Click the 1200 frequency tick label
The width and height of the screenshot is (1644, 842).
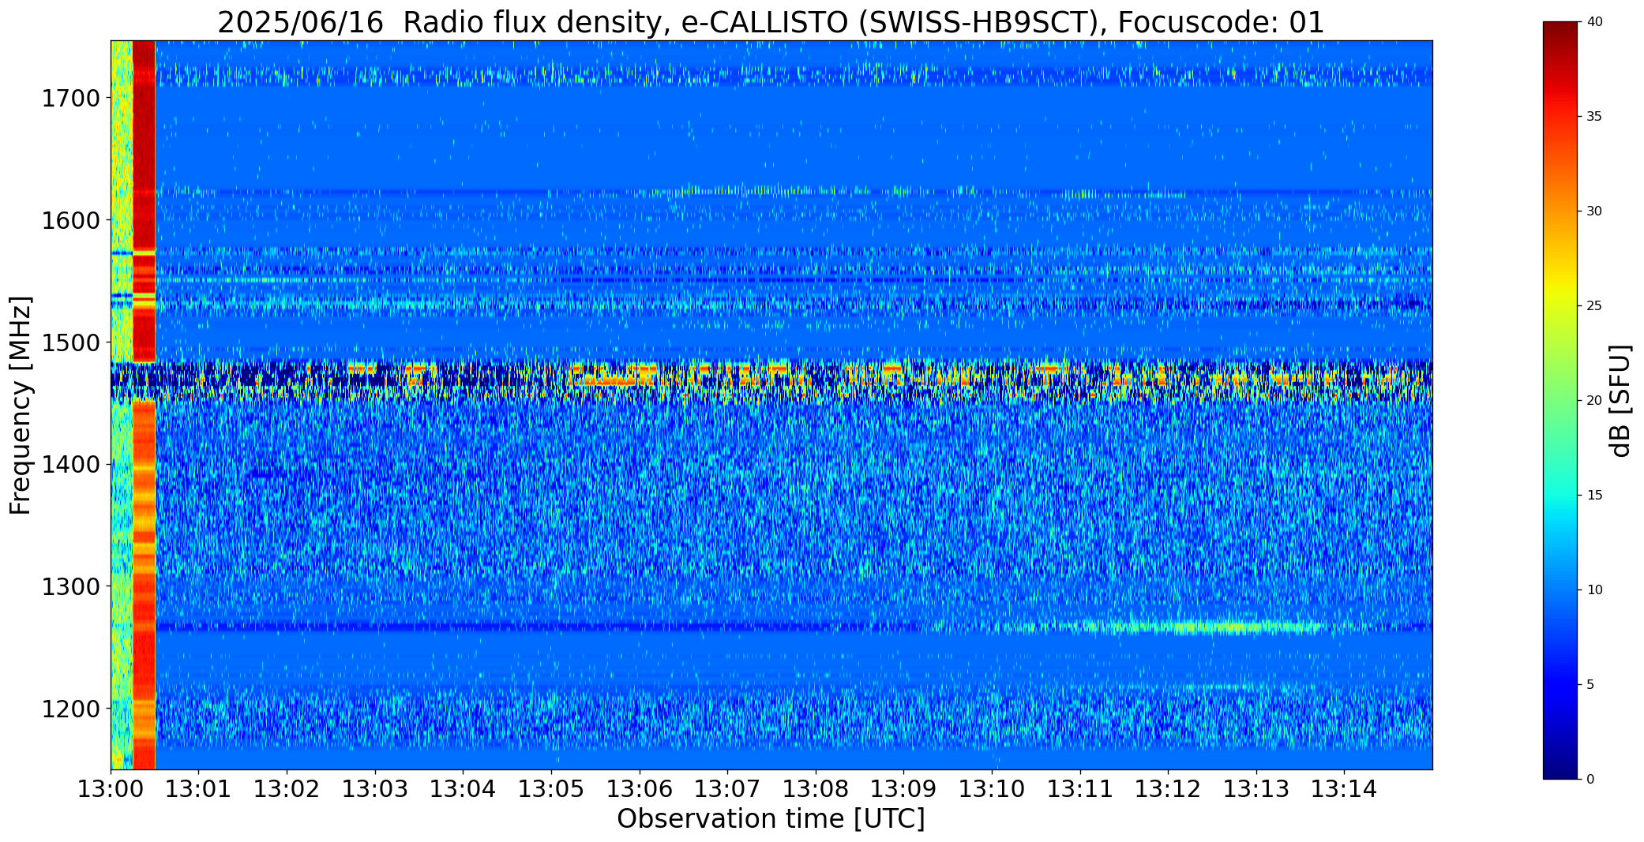70,709
